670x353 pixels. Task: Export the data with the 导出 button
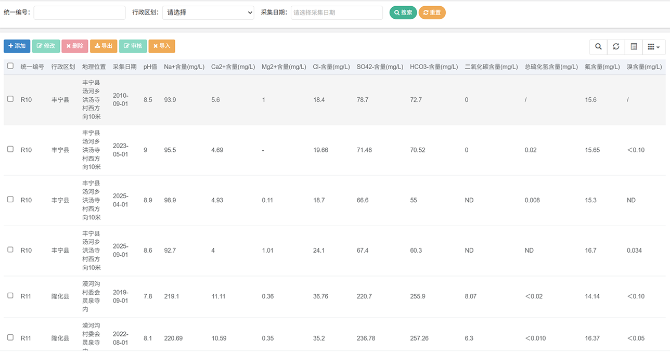click(x=104, y=46)
